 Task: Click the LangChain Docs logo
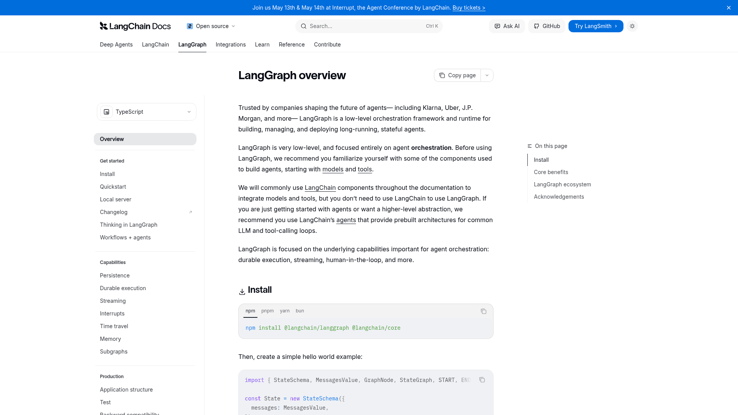135,26
